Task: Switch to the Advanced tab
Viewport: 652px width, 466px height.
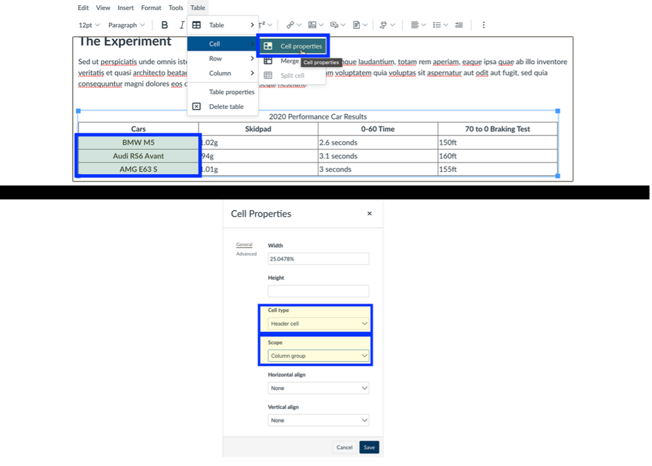Action: tap(246, 254)
